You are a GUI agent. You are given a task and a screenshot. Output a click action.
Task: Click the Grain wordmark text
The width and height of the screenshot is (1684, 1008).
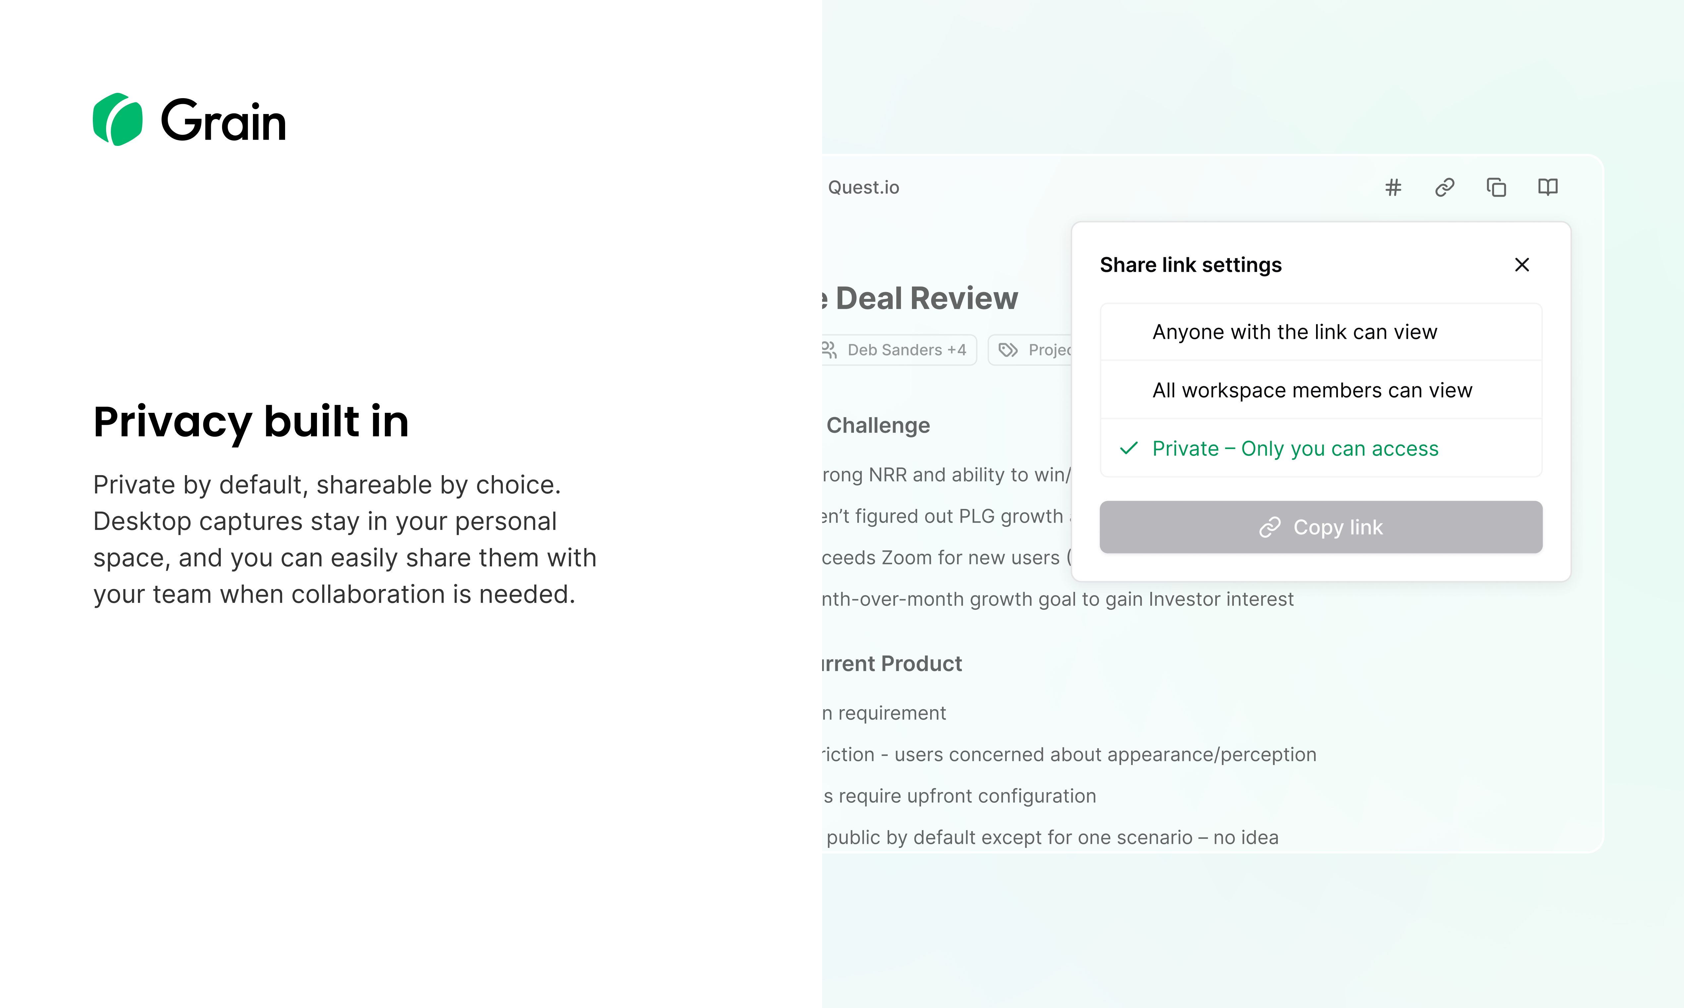[x=223, y=121]
